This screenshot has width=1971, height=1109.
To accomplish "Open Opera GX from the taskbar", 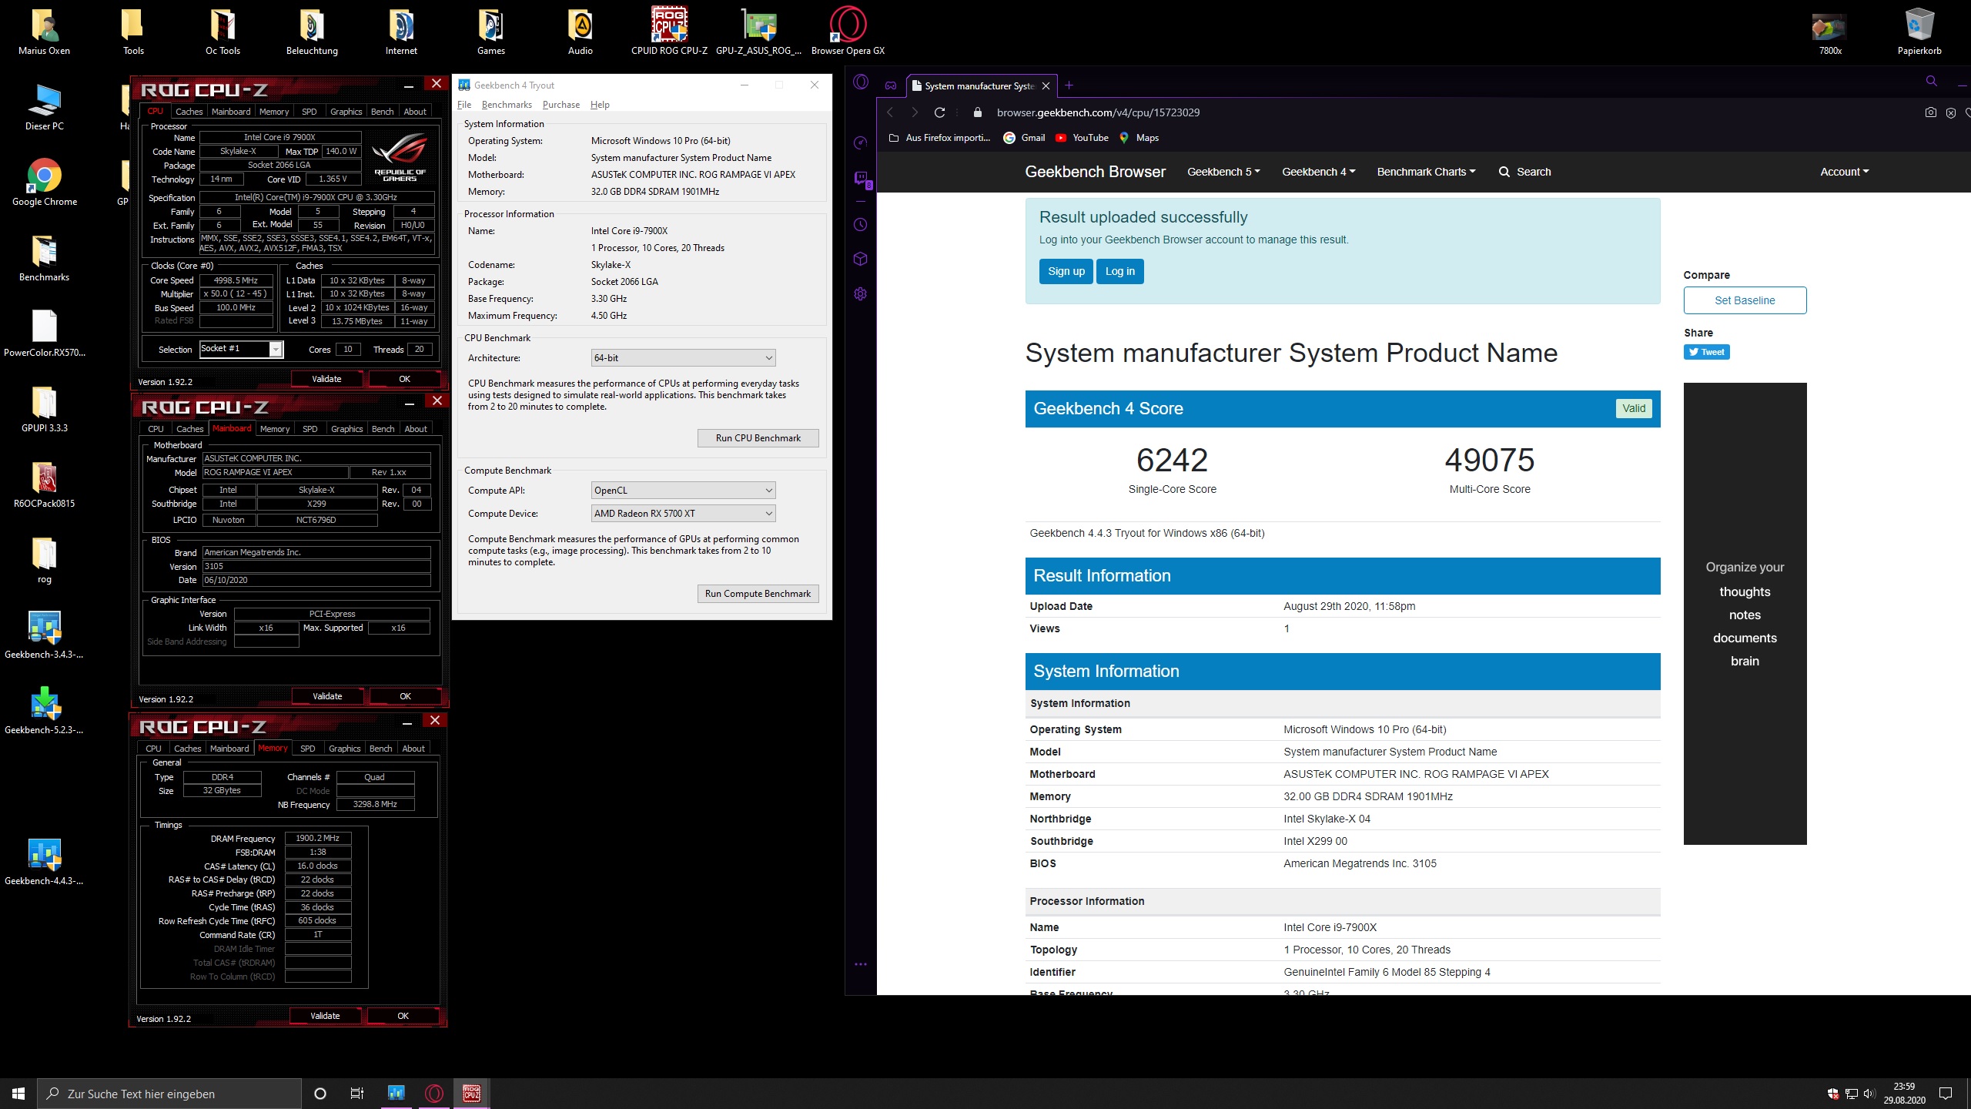I will point(434,1093).
